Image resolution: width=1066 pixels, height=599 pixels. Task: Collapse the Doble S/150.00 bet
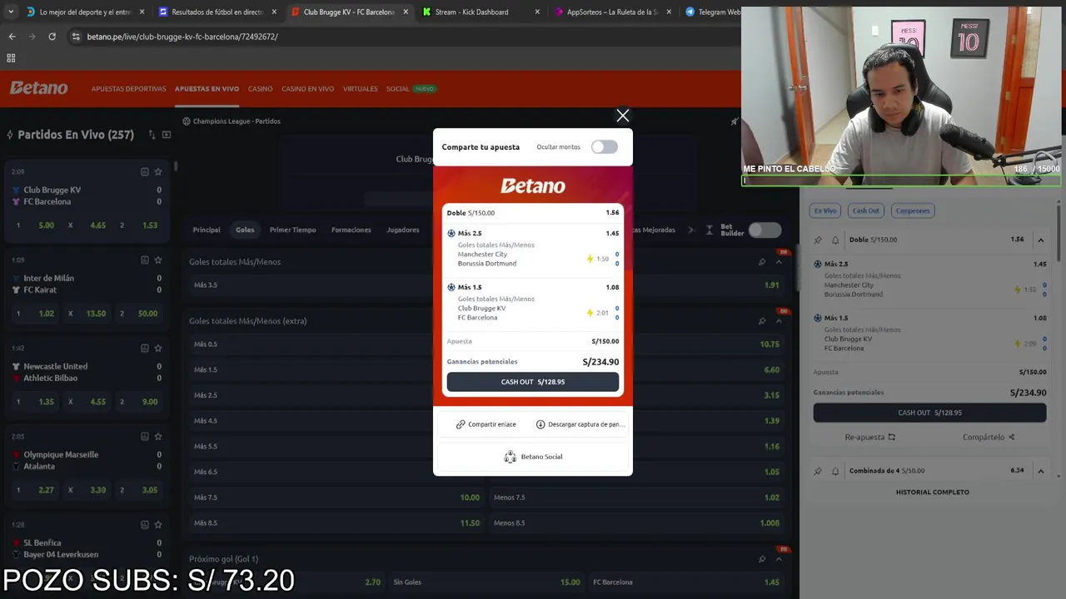pyautogui.click(x=1040, y=240)
